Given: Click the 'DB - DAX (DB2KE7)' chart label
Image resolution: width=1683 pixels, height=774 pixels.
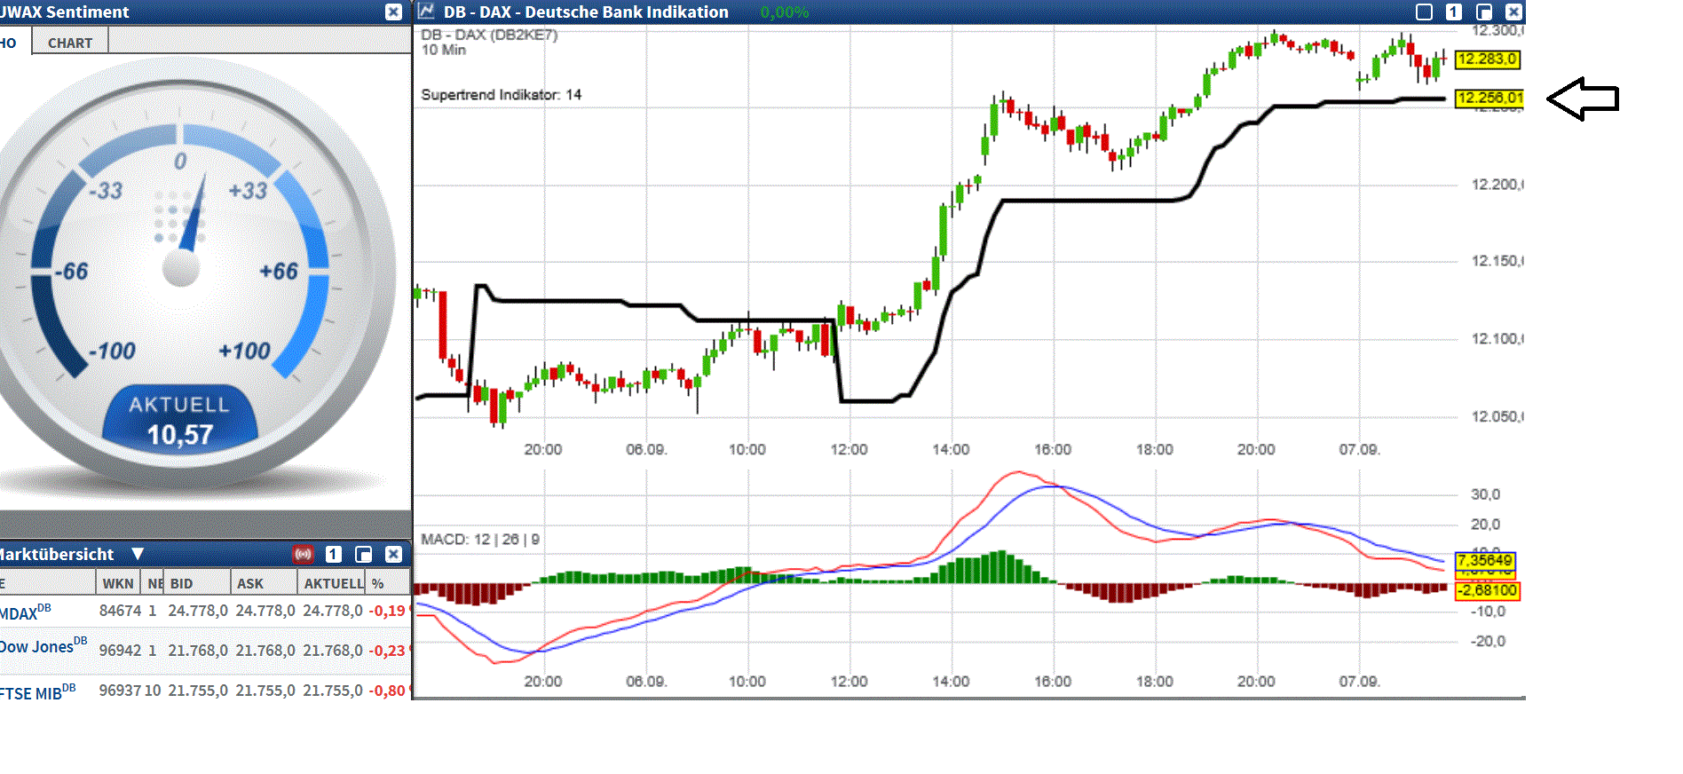Looking at the screenshot, I should point(489,35).
